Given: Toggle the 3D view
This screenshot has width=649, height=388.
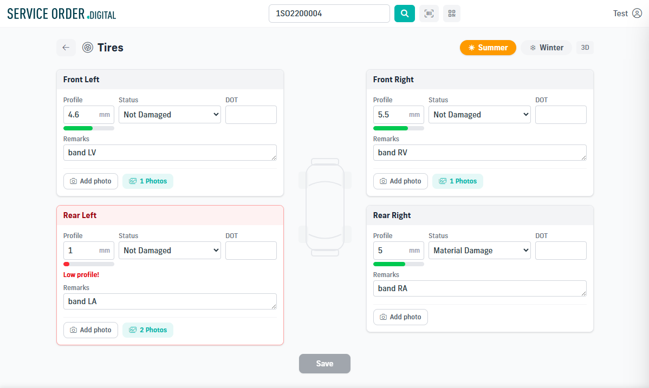Looking at the screenshot, I should [x=585, y=48].
